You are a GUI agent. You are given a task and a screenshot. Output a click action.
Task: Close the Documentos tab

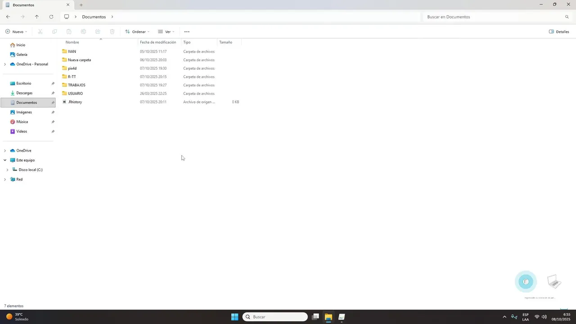tap(68, 5)
